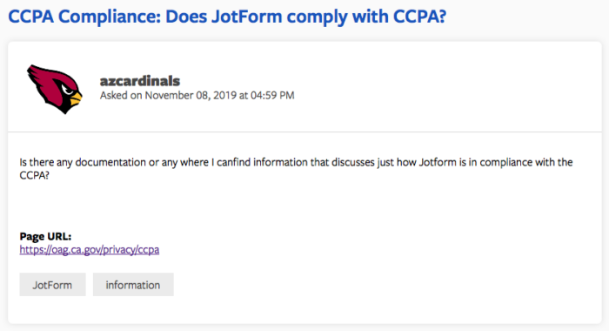Viewport: 609px width, 331px height.
Task: Open the azcardinals user profile name
Action: 140,81
